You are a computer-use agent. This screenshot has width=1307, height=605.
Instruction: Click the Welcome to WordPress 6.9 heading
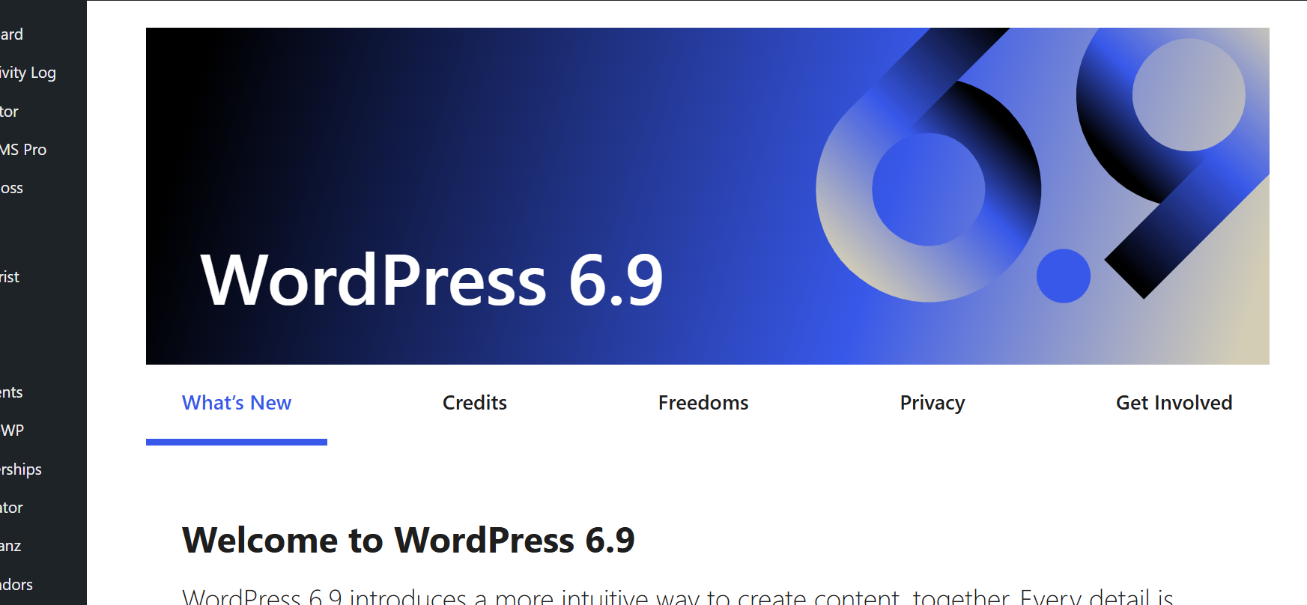tap(408, 541)
